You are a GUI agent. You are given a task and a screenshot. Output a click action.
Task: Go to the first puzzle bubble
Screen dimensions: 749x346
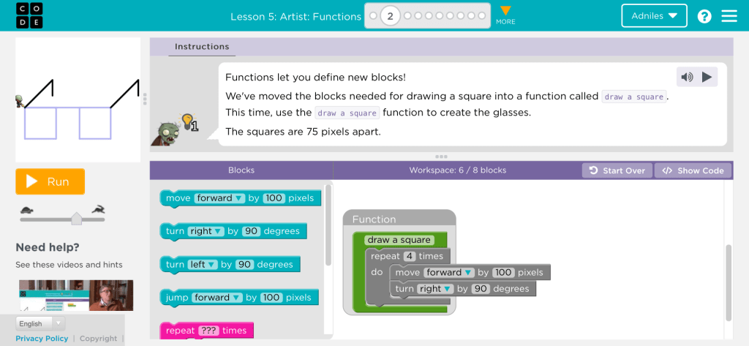(373, 15)
